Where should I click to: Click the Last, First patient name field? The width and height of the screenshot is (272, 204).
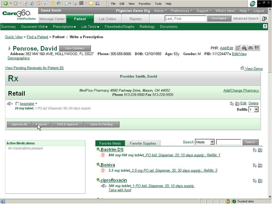pos(185,19)
